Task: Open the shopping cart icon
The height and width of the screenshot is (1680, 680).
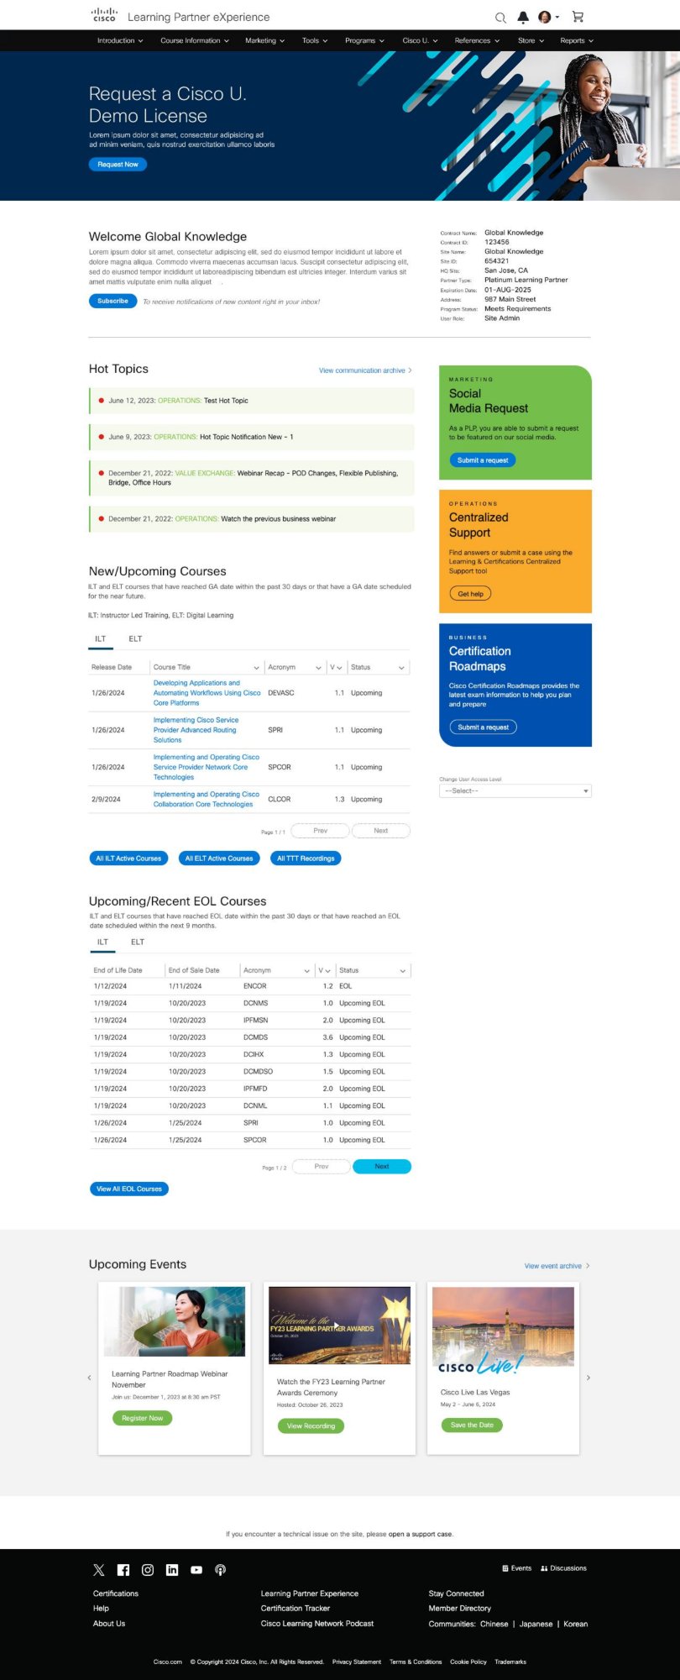Action: (x=578, y=17)
